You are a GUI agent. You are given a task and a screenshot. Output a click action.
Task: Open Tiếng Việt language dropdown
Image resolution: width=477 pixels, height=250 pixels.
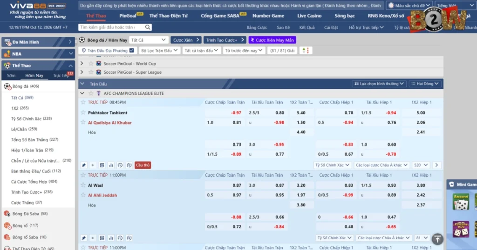coord(455,6)
